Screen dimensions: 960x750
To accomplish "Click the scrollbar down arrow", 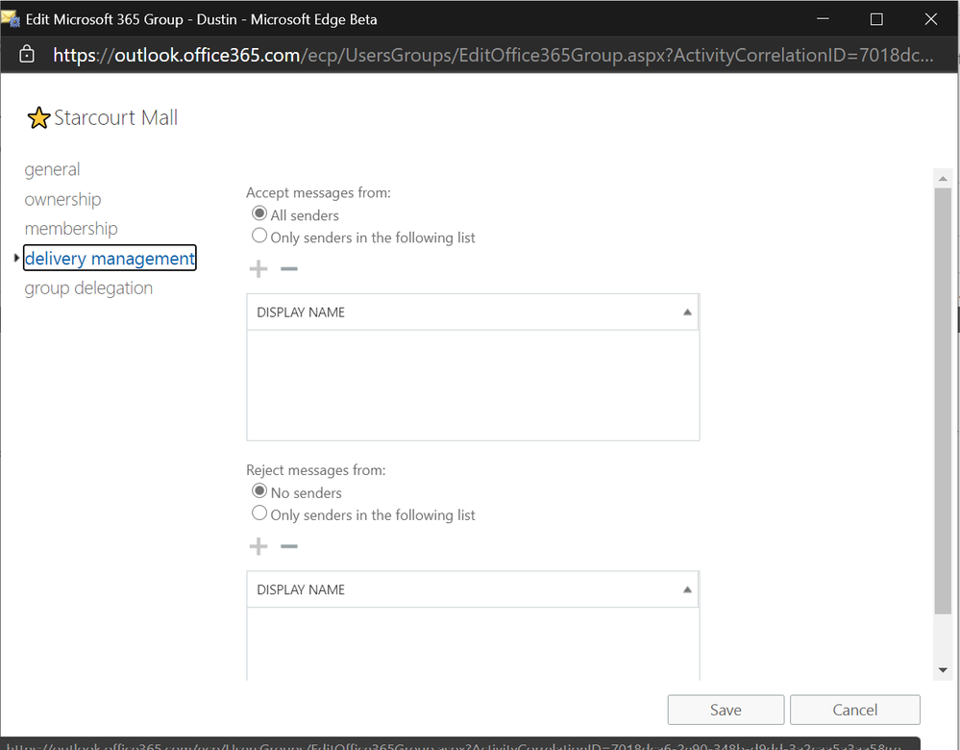I will (x=943, y=670).
